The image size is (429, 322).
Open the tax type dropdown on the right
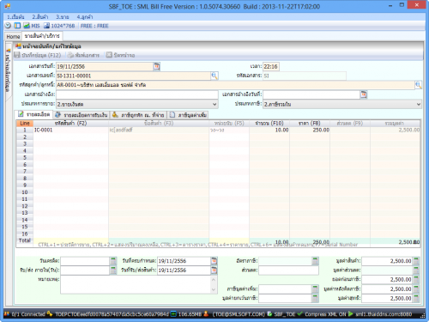tap(419, 104)
